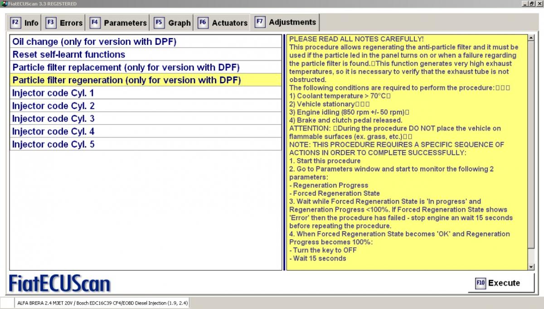
Task: Select Reset self-learnt functions
Action: pos(146,54)
